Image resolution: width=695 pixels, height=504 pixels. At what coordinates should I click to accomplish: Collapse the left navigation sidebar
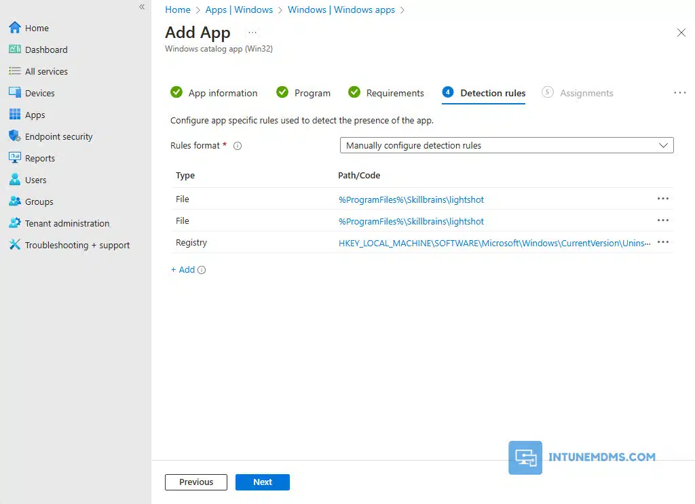pyautogui.click(x=142, y=7)
